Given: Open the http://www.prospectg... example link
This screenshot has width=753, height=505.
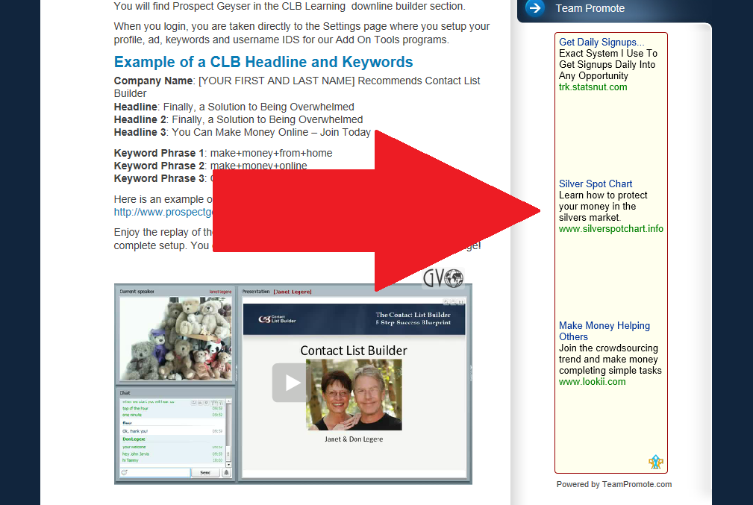Looking at the screenshot, I should [x=163, y=212].
